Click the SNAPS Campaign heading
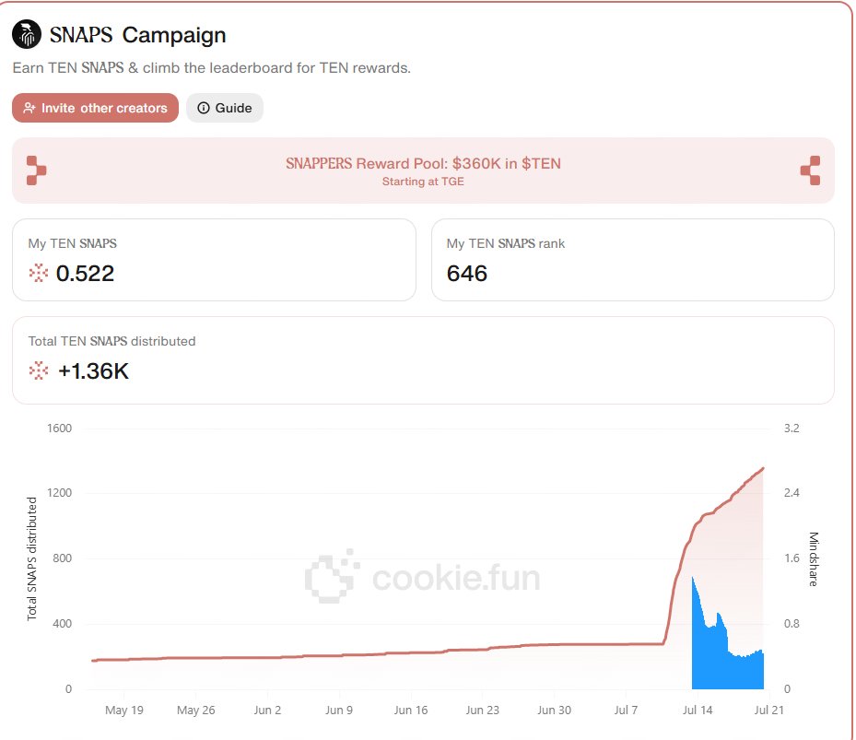This screenshot has height=740, width=856. point(137,35)
